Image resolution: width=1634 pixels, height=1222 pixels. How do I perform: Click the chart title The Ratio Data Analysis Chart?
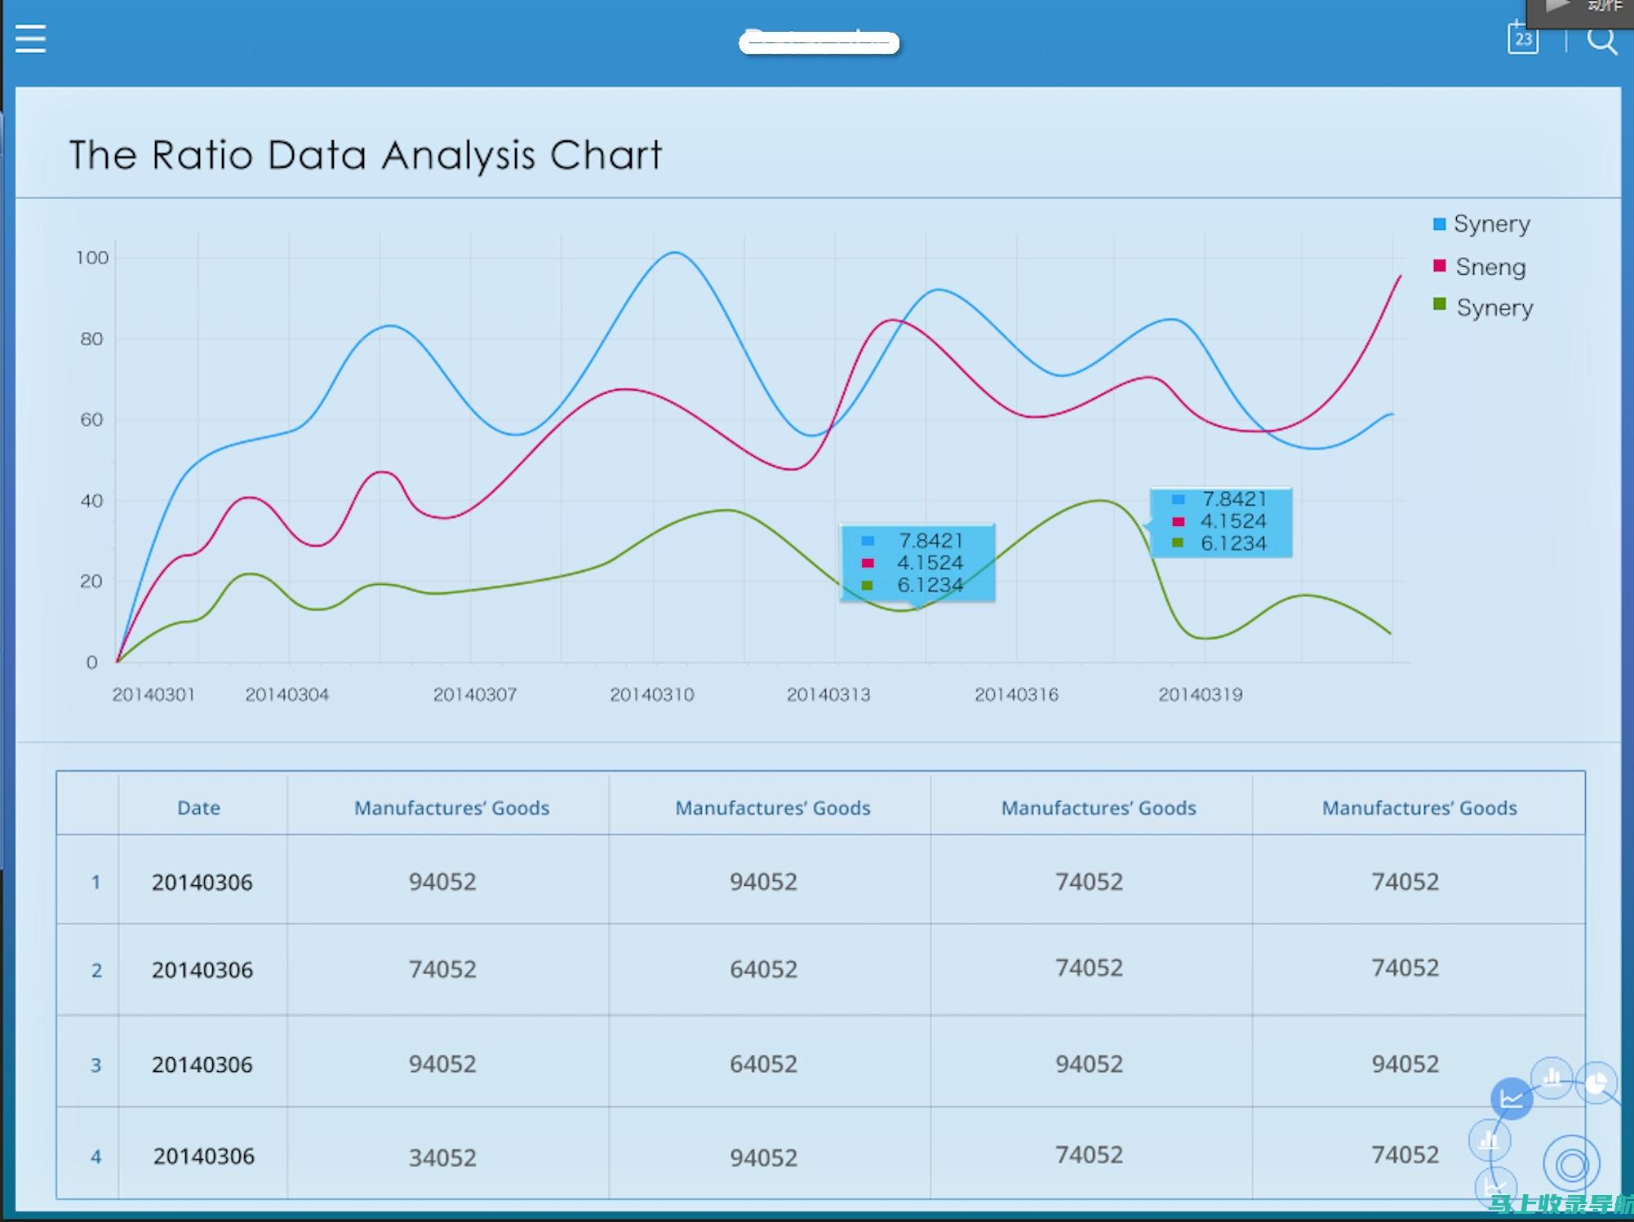(365, 156)
